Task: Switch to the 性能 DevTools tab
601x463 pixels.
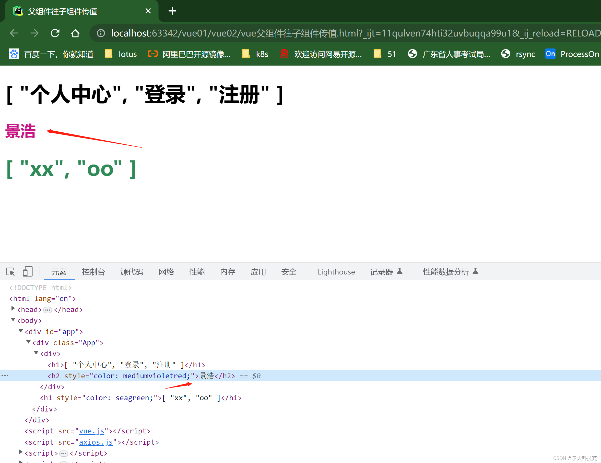Action: click(x=197, y=272)
